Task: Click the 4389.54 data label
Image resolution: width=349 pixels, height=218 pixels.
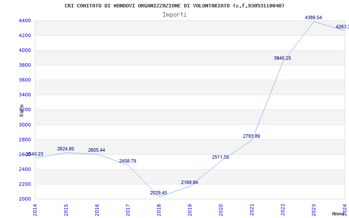Action: pyautogui.click(x=313, y=17)
